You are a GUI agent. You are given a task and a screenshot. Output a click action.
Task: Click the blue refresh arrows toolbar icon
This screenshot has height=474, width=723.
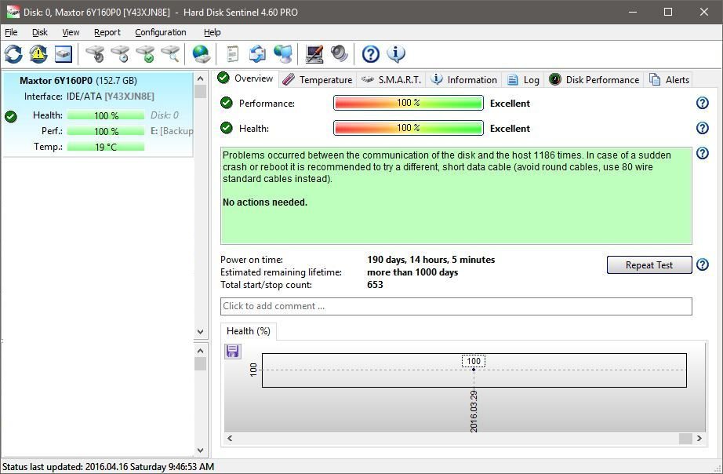point(13,54)
